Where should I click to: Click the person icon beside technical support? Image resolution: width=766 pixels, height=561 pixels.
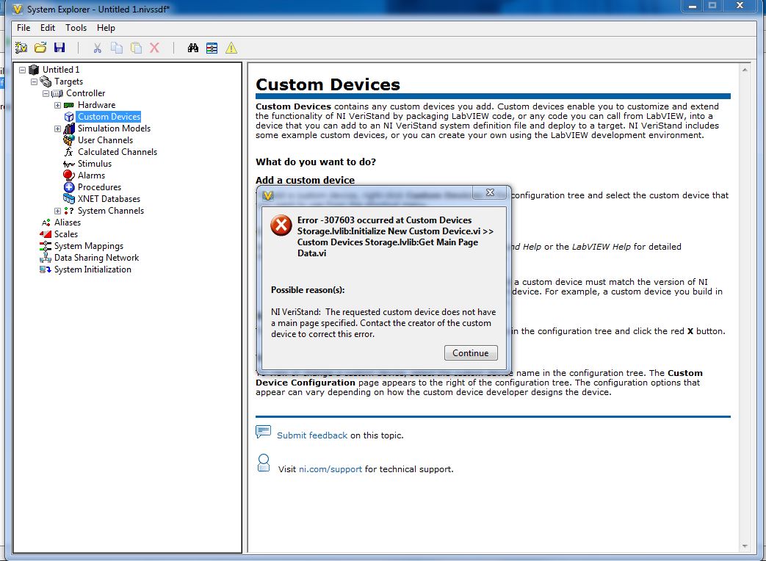point(264,463)
